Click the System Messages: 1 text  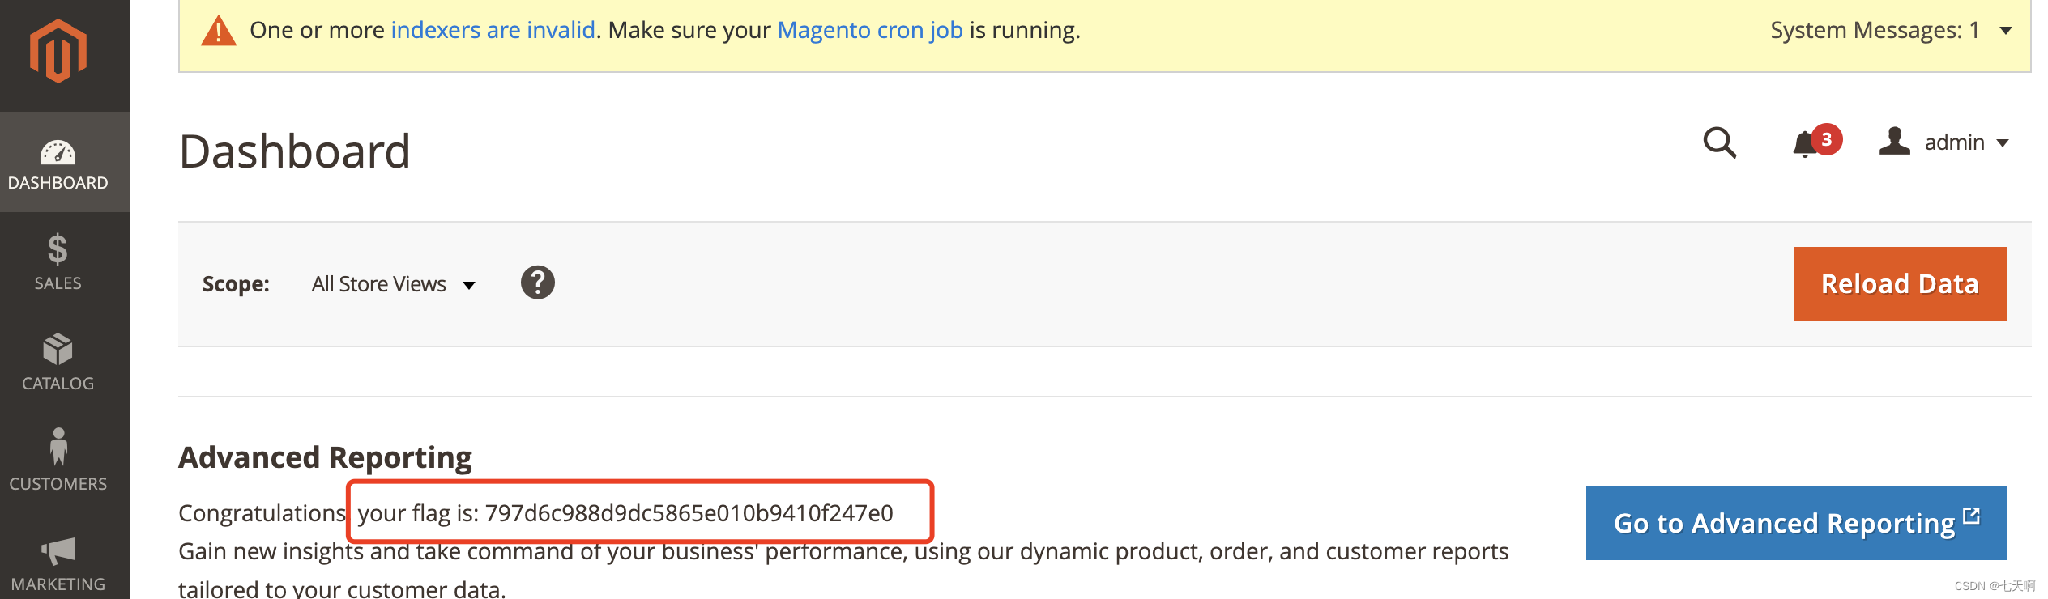click(x=1875, y=30)
